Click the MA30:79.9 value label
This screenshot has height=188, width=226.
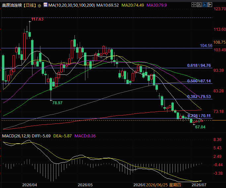157,5
